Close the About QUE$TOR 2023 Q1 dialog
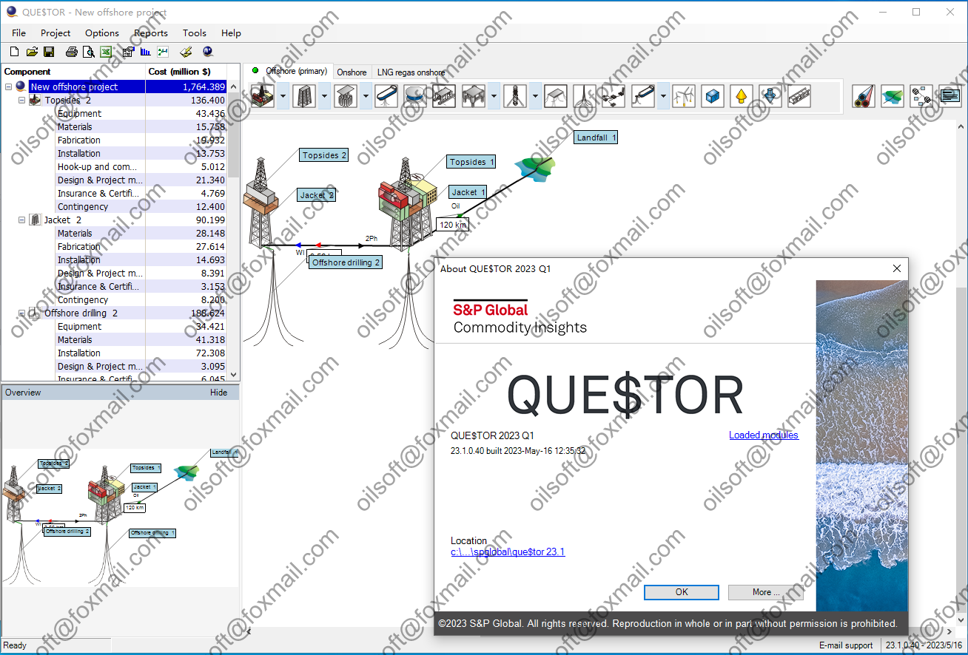Screen dimensions: 968x655 pyautogui.click(x=897, y=269)
